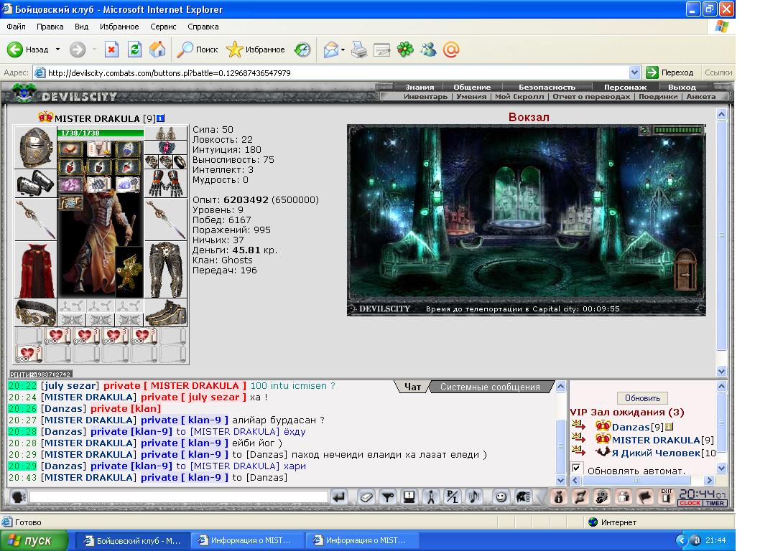
Task: Click the EXIT door icon in bottom bar
Action: pos(666,496)
